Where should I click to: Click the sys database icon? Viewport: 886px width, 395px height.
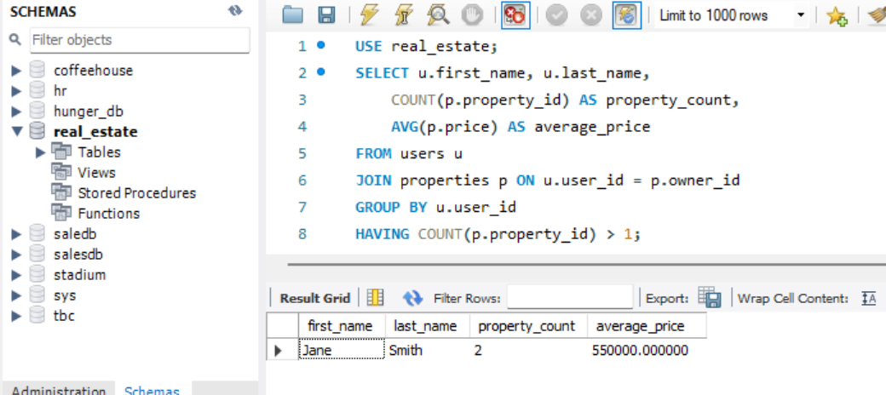pyautogui.click(x=37, y=295)
